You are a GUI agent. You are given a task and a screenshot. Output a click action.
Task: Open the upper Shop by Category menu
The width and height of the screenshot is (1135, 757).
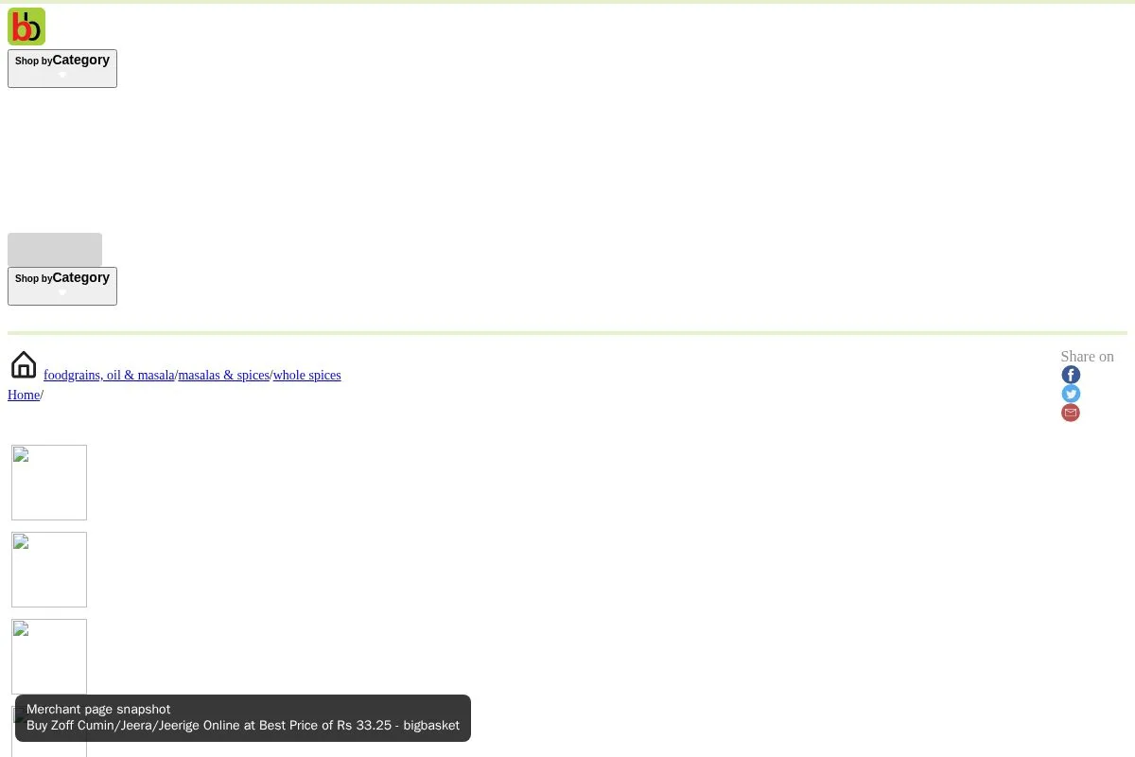tap(62, 68)
